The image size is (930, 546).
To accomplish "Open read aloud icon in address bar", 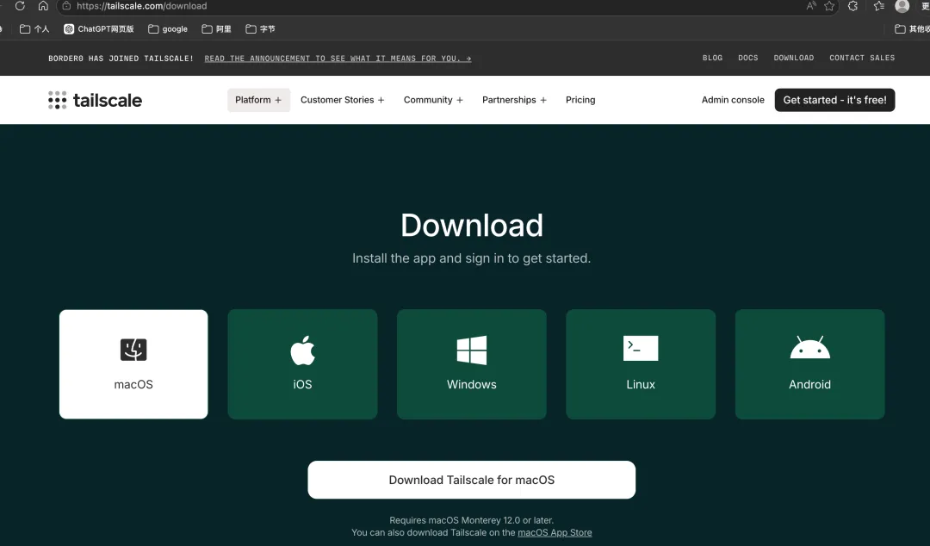I will [811, 6].
